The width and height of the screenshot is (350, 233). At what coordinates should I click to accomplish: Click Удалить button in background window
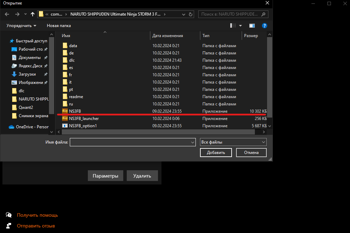pyautogui.click(x=142, y=176)
